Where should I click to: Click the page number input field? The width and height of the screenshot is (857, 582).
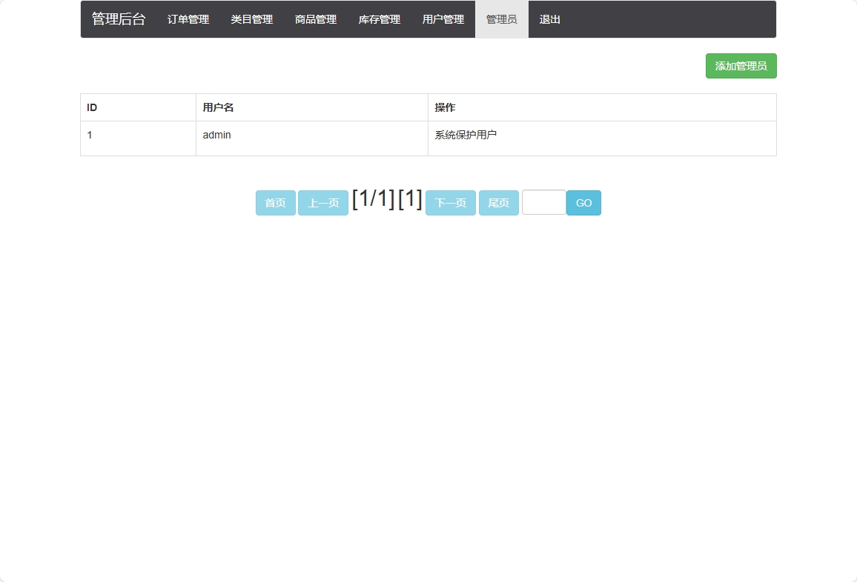point(543,202)
